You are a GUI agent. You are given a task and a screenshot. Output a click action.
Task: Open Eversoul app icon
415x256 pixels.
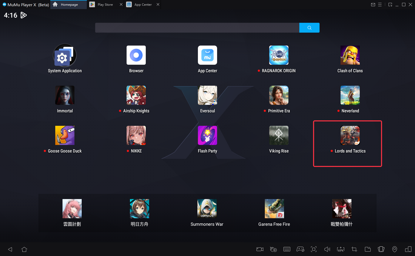(208, 95)
